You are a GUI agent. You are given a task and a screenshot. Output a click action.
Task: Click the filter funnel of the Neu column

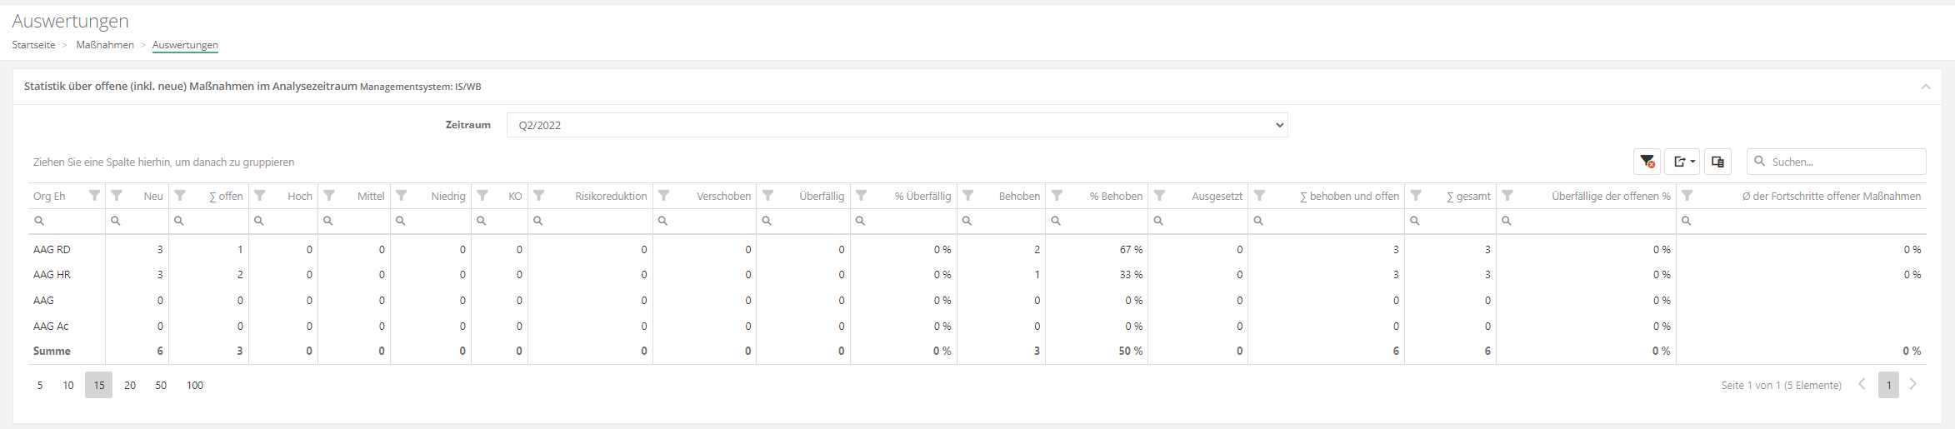point(117,196)
